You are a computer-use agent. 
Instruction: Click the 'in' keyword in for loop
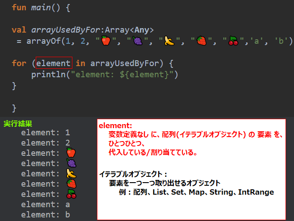(80, 63)
